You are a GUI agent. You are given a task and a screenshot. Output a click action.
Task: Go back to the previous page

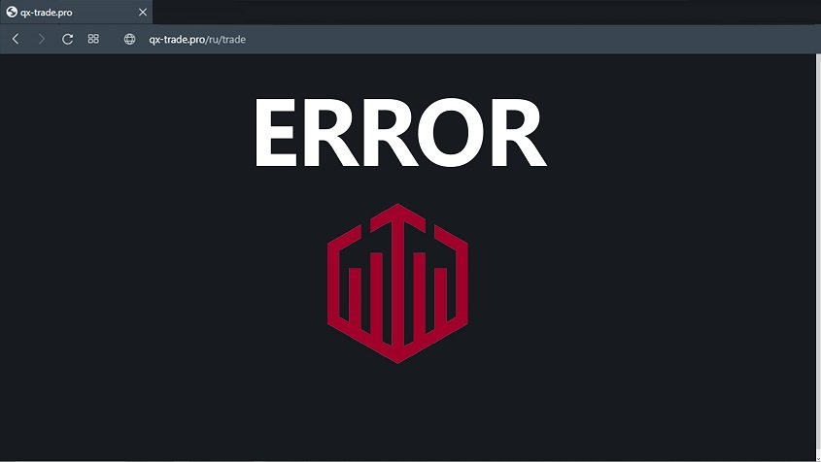[x=16, y=39]
